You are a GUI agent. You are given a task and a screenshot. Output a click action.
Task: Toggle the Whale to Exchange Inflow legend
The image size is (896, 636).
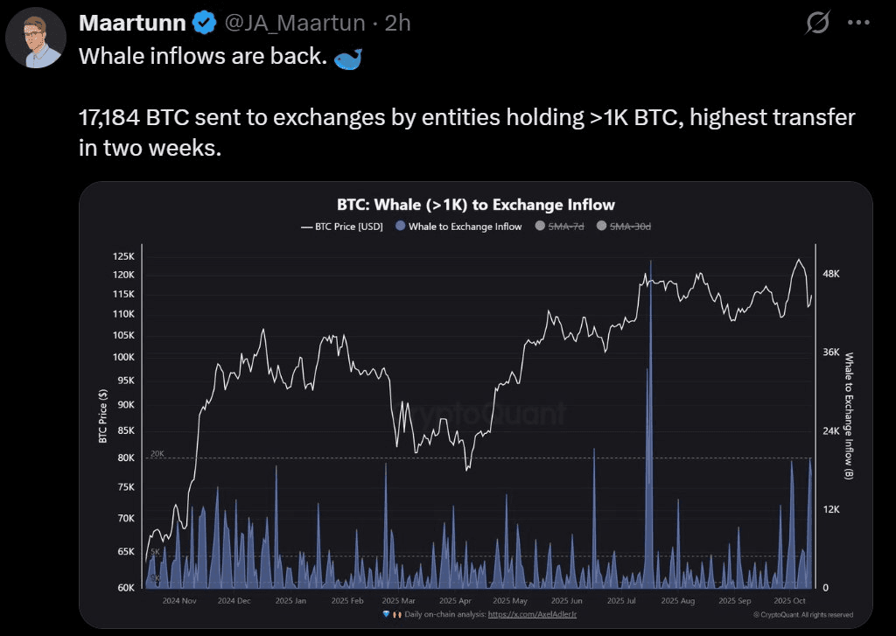[x=458, y=227]
